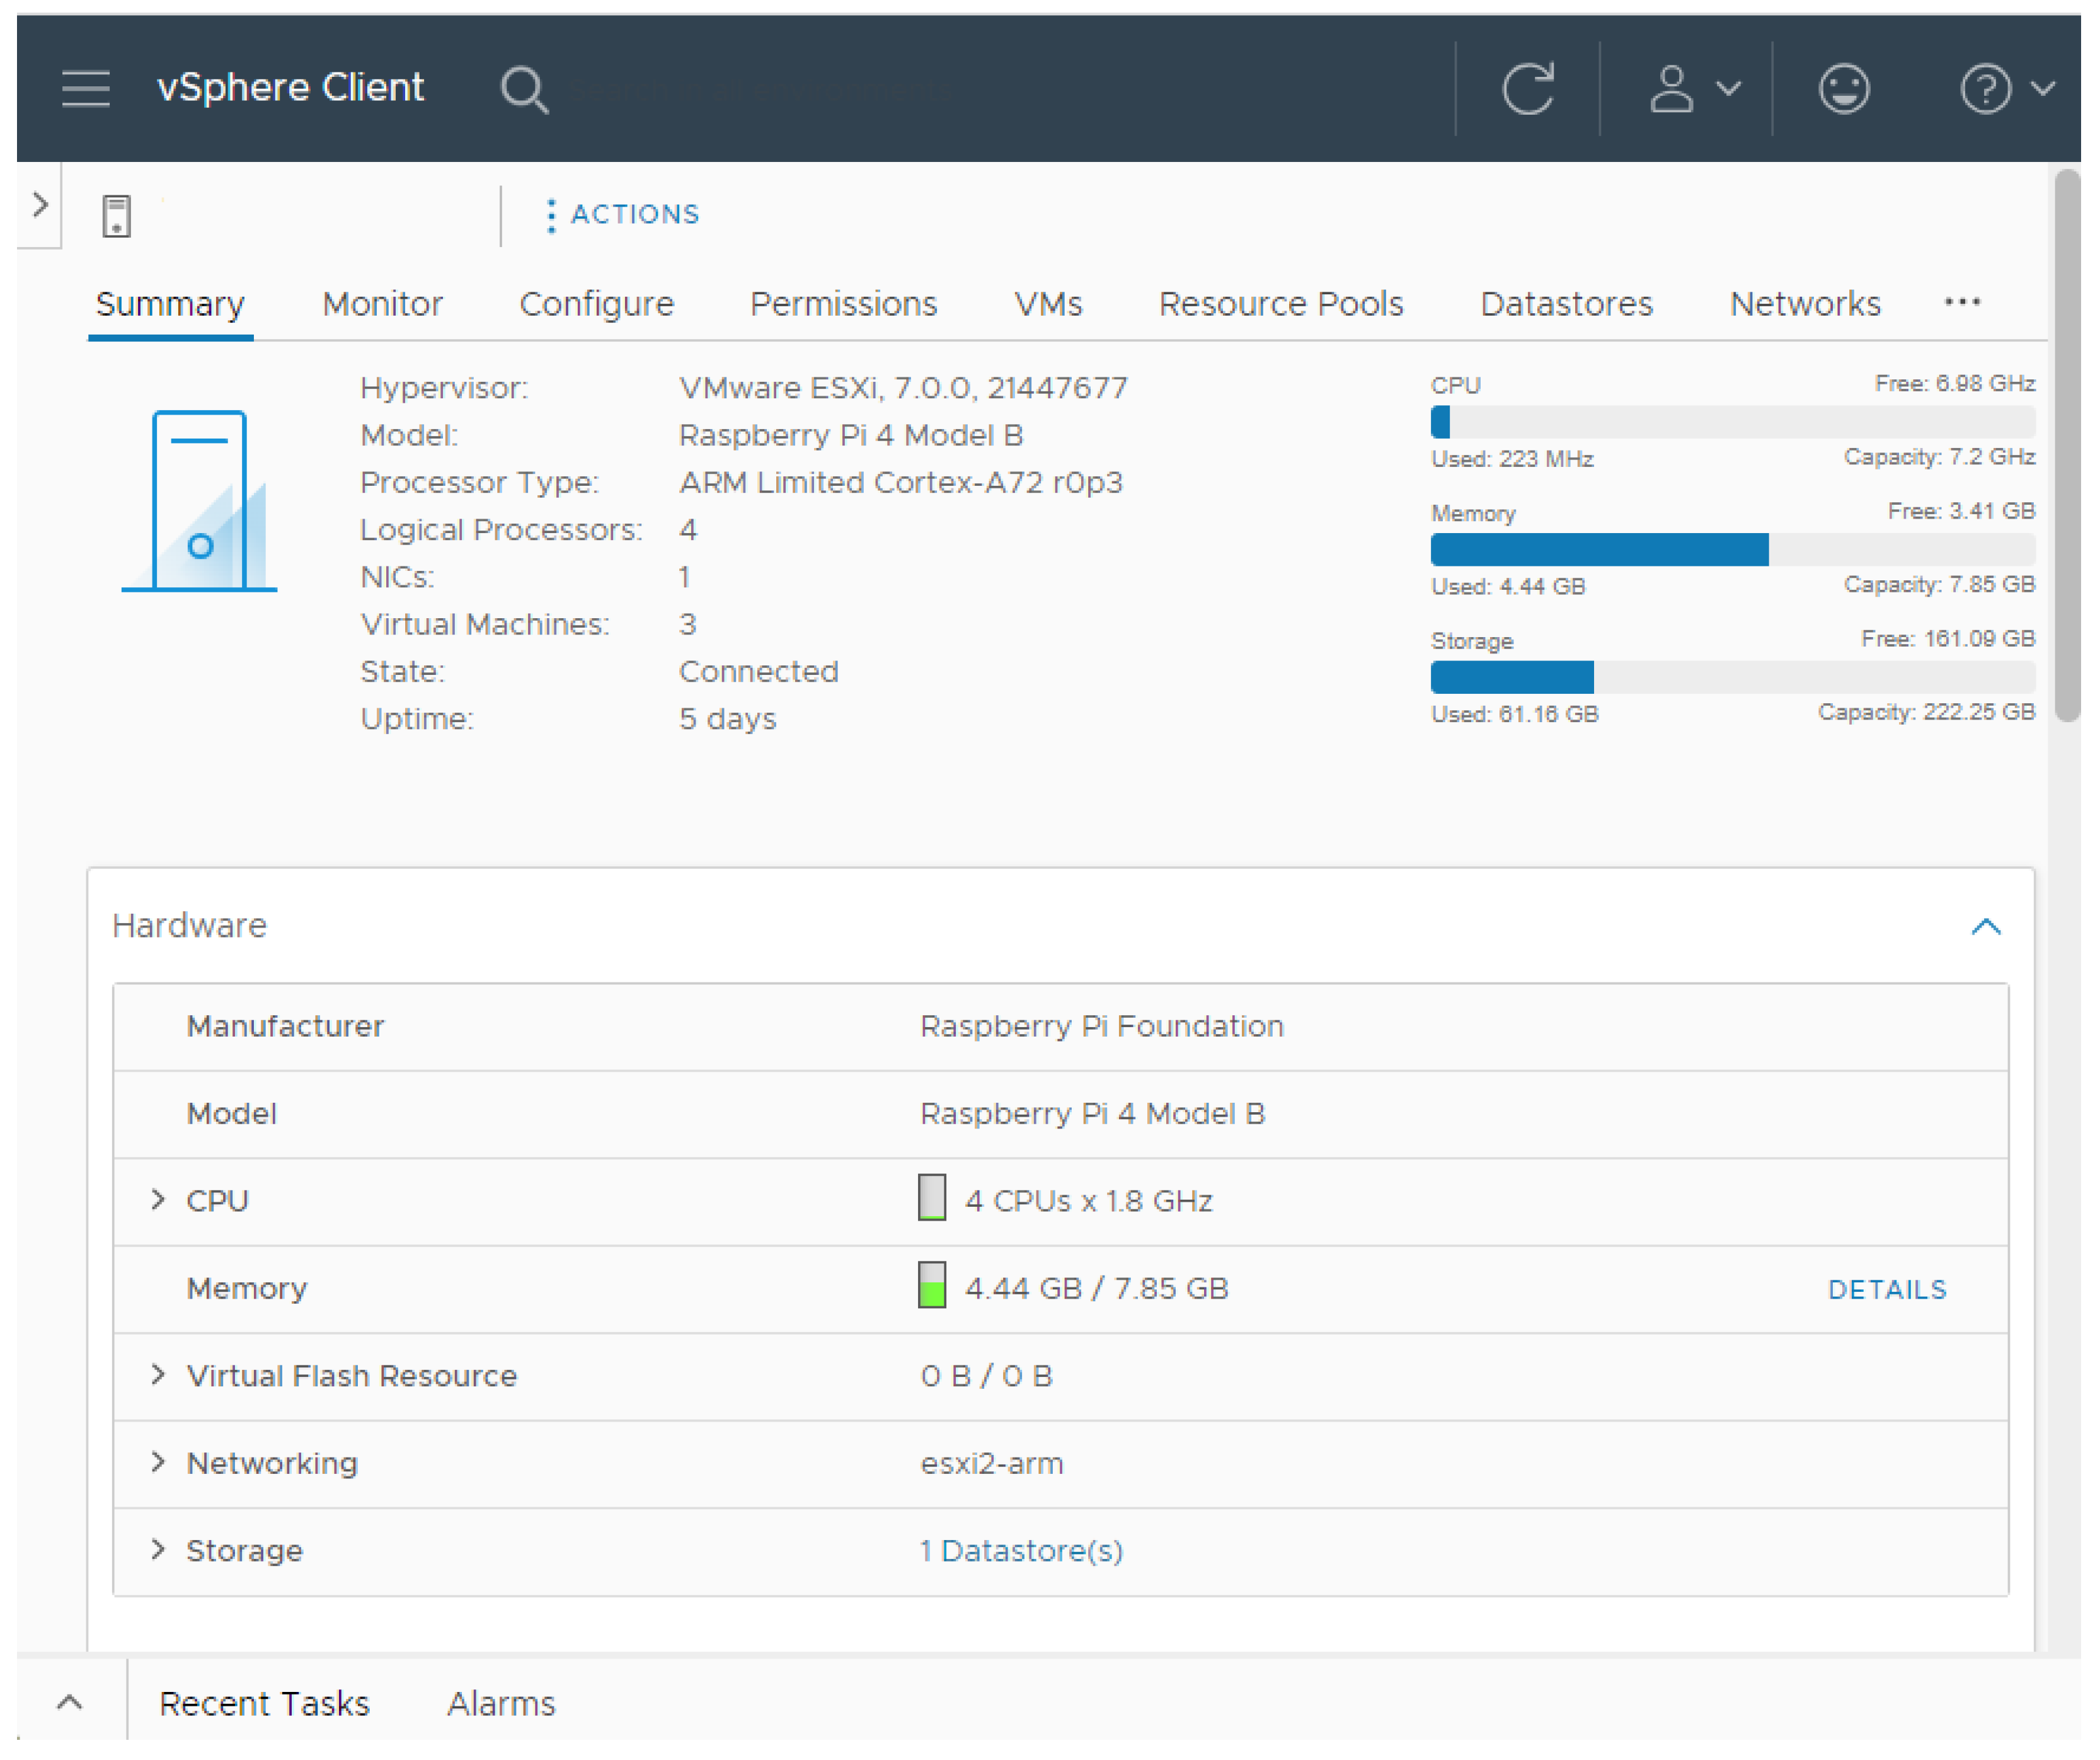Expand the left navigation sidebar arrow
Image resolution: width=2100 pixels, height=1760 pixels.
click(40, 205)
